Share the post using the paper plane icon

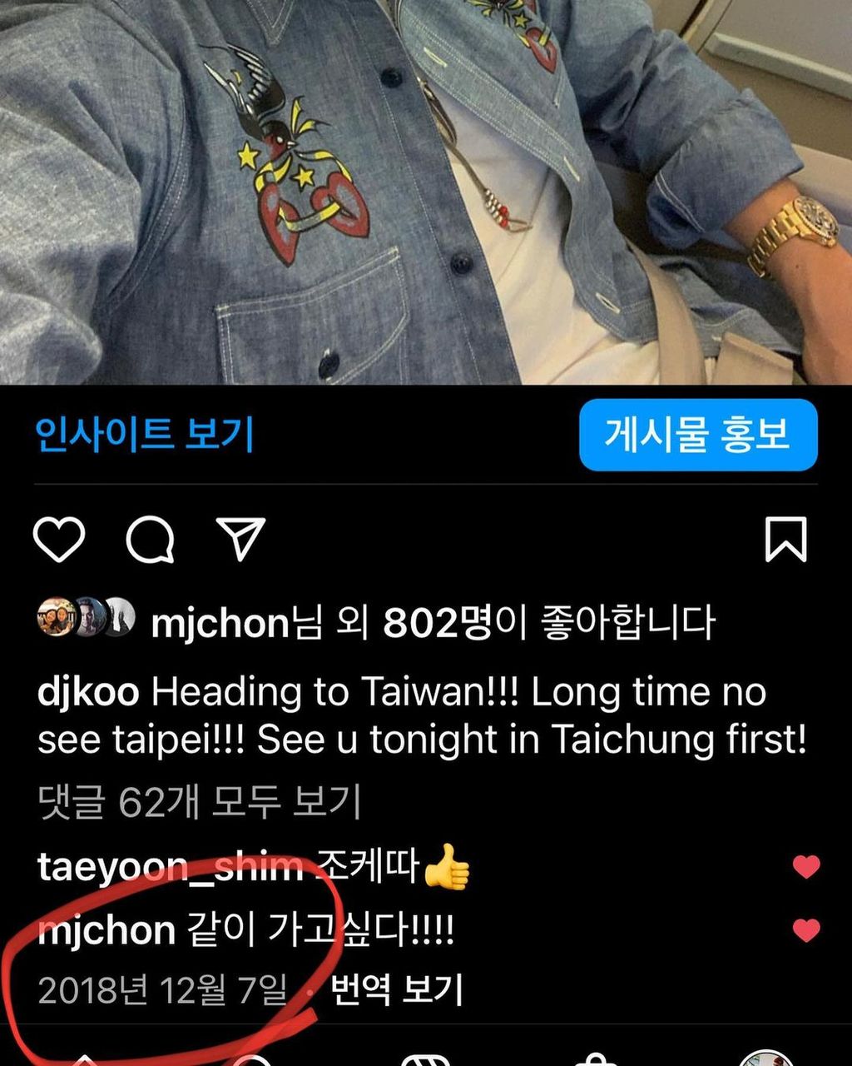click(240, 539)
